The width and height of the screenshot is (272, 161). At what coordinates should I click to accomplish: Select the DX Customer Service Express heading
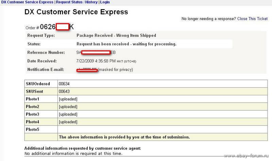click(76, 12)
